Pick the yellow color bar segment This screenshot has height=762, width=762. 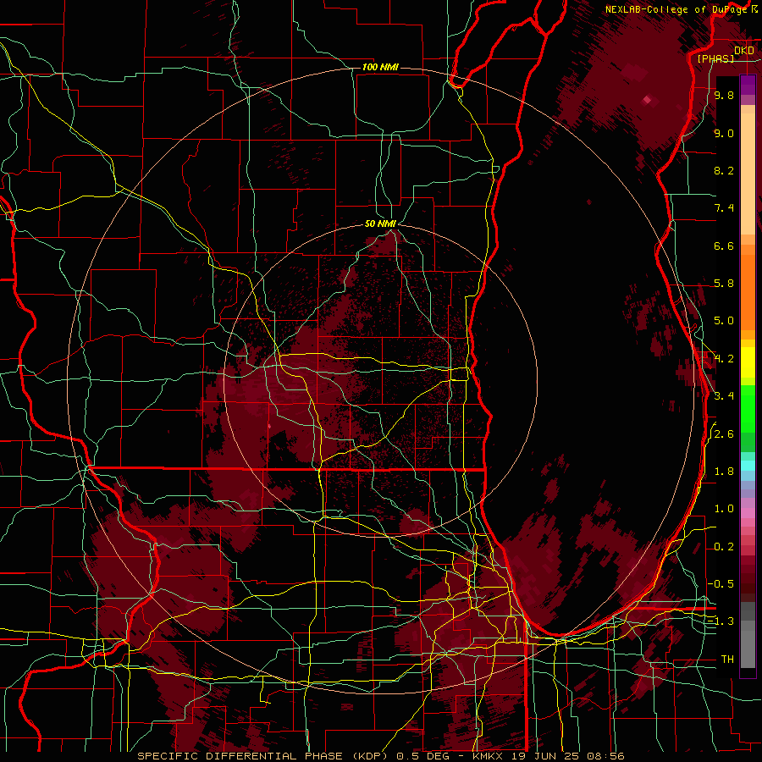748,363
